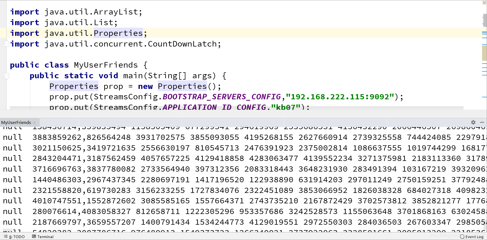
Task: Collapse the main method fold marker
Action: tap(7, 76)
